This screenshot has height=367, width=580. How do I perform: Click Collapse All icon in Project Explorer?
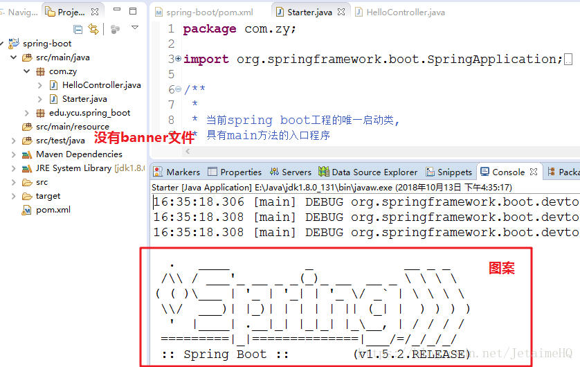pos(78,29)
